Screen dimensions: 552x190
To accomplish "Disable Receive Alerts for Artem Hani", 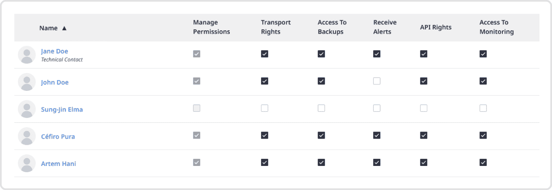I will click(x=377, y=162).
